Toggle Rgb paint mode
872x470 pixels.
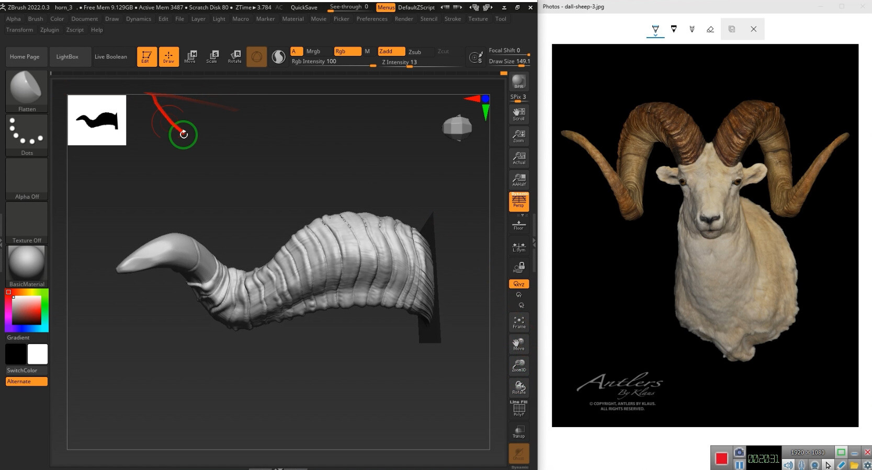(347, 51)
